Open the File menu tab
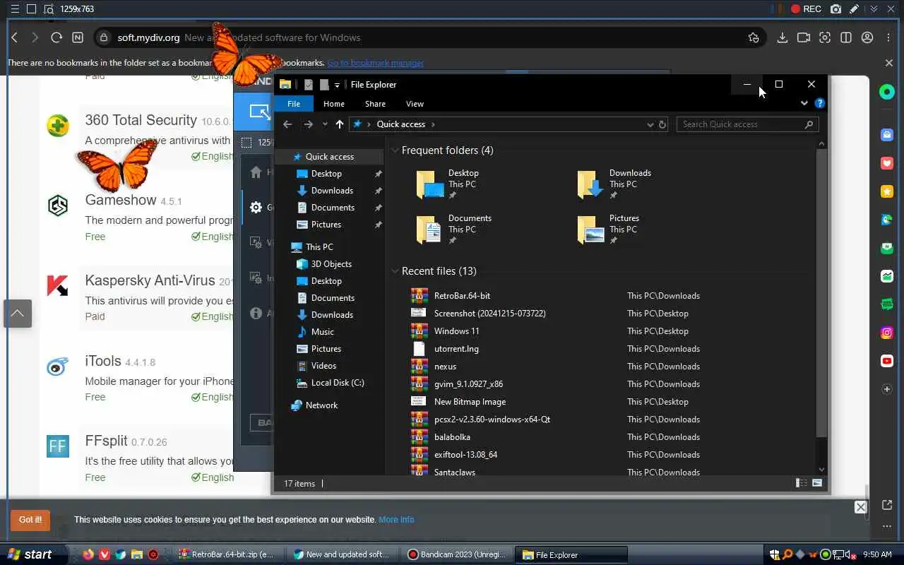 click(x=294, y=104)
